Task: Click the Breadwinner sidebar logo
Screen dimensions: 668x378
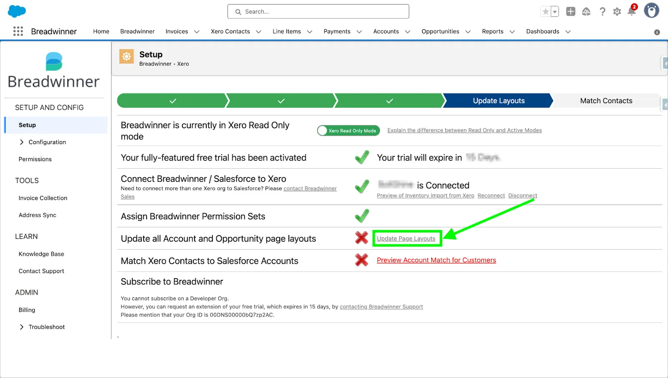Action: [x=54, y=70]
